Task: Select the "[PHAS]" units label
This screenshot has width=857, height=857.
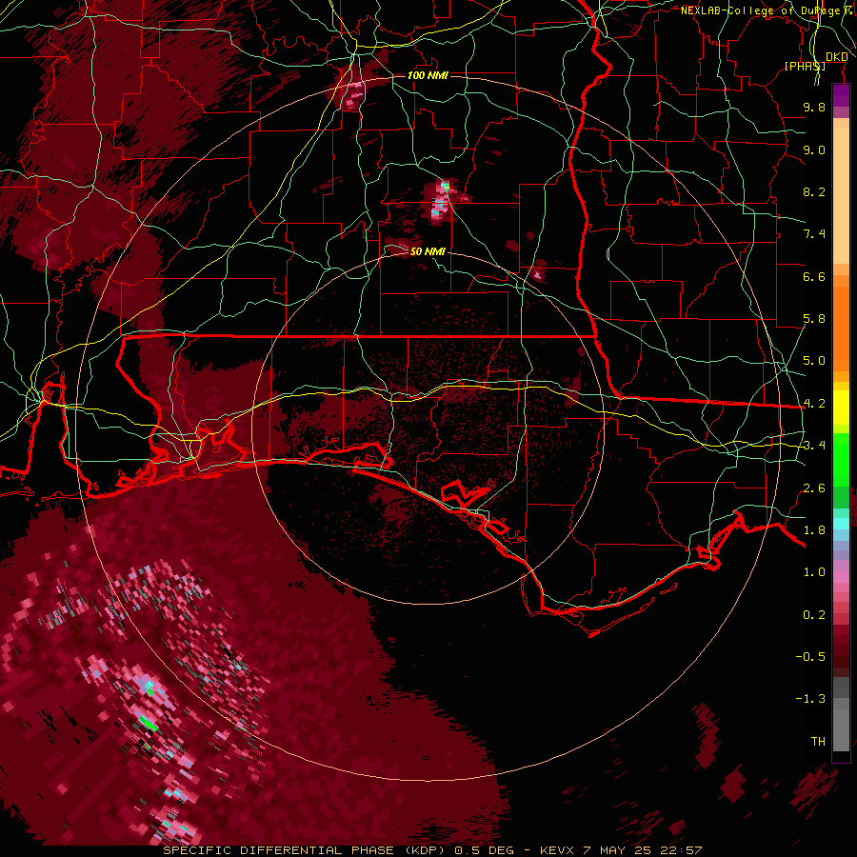Action: click(x=805, y=66)
